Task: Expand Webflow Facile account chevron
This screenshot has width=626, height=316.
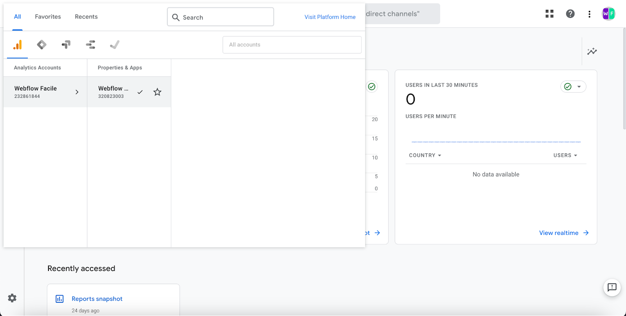Action: 77,92
